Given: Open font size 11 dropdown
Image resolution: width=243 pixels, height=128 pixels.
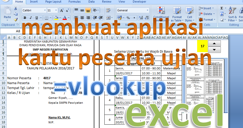Looking at the screenshot, I should (56, 10).
